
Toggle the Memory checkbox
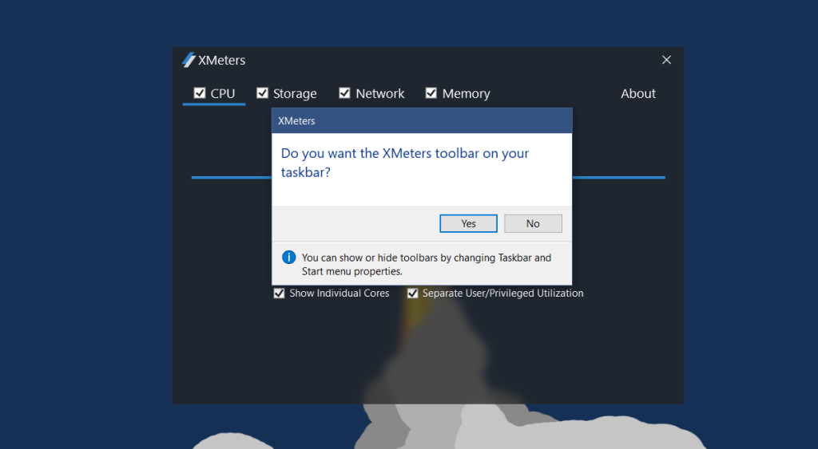431,93
